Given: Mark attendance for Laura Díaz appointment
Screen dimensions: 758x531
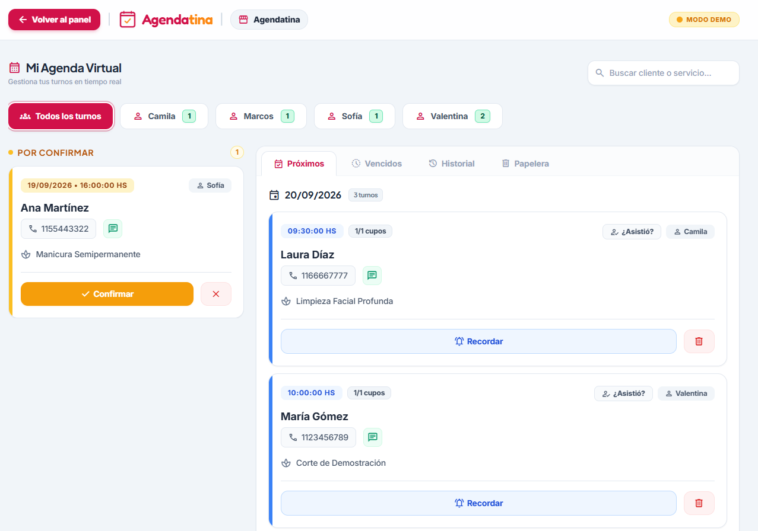Looking at the screenshot, I should (x=632, y=232).
